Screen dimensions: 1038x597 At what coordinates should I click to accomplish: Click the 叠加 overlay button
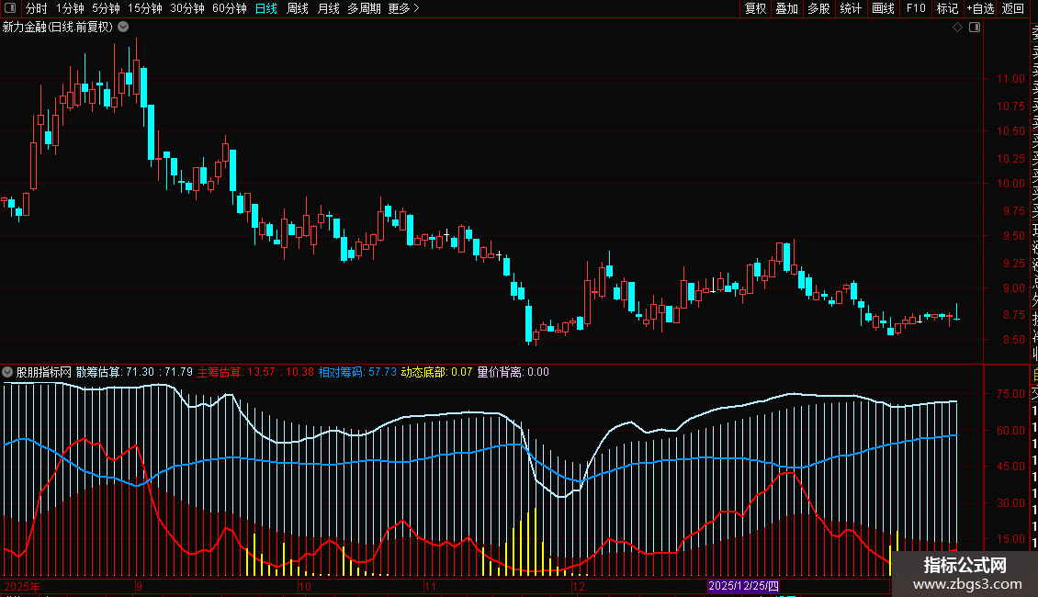point(786,9)
